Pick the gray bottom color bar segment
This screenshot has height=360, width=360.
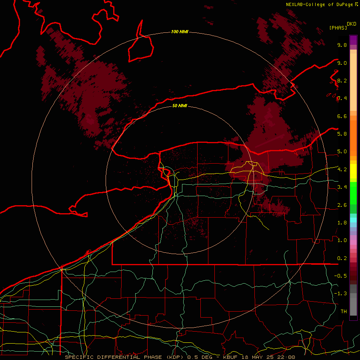[353, 306]
